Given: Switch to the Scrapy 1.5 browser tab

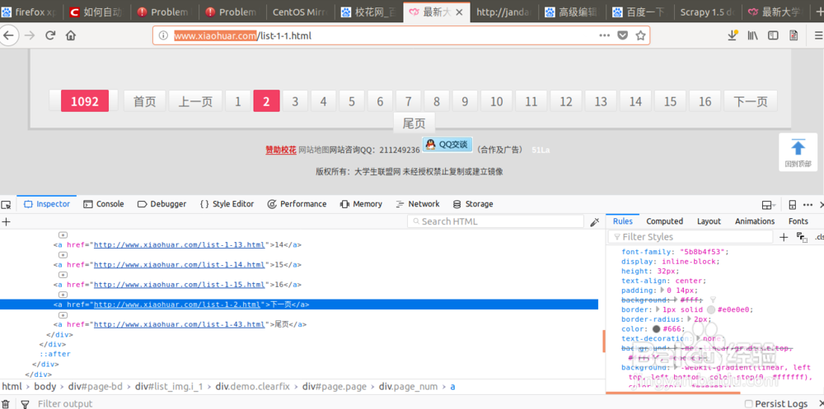Looking at the screenshot, I should (708, 12).
